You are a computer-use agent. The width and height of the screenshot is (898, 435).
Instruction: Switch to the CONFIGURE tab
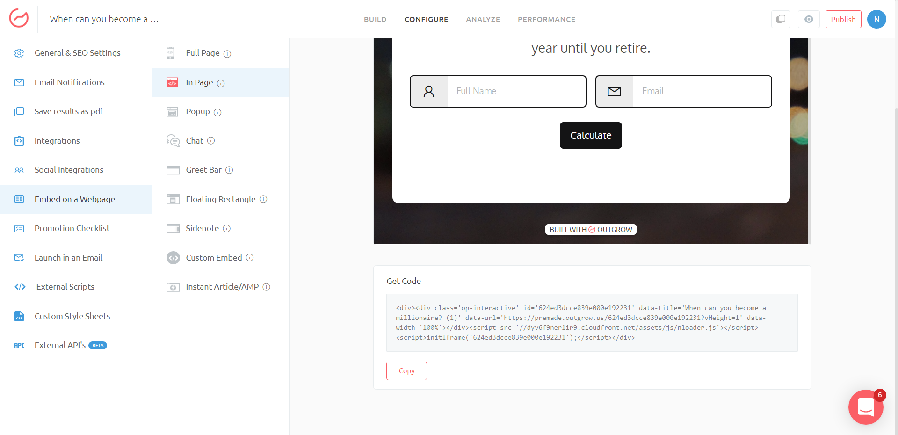click(x=426, y=19)
